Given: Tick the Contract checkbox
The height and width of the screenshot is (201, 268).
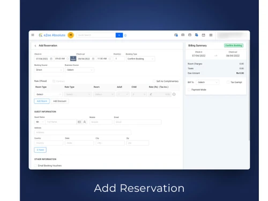Looking at the screenshot, I should click(x=54, y=81).
